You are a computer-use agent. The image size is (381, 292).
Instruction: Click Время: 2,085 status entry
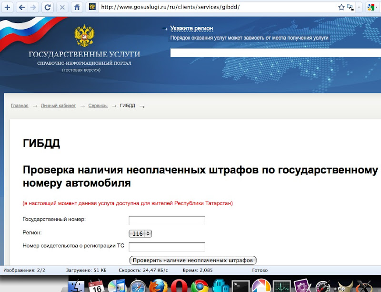(x=198, y=270)
